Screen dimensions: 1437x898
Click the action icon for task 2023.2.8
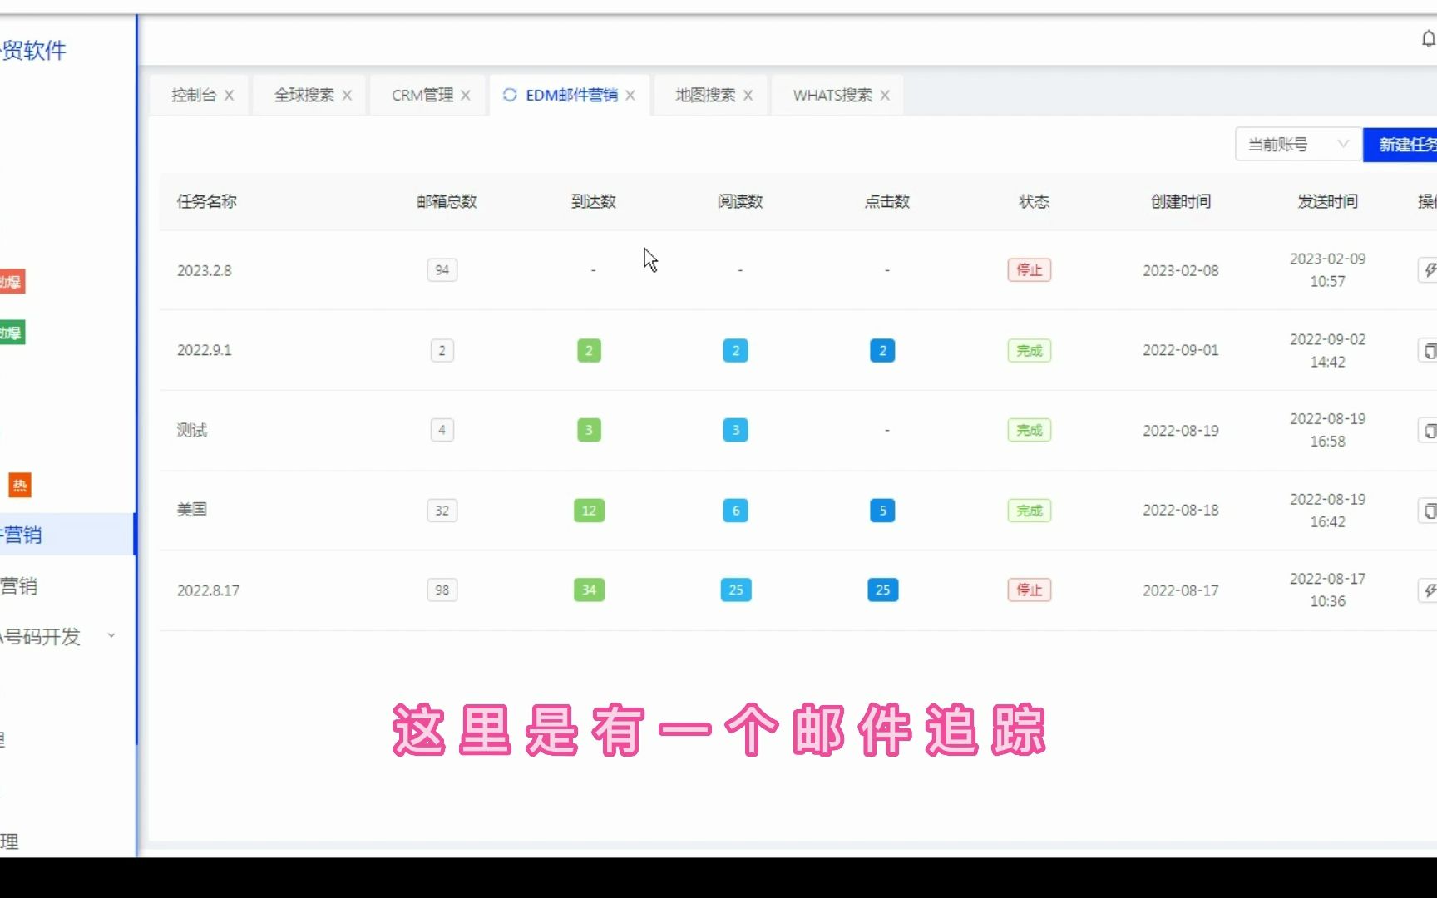click(1428, 270)
